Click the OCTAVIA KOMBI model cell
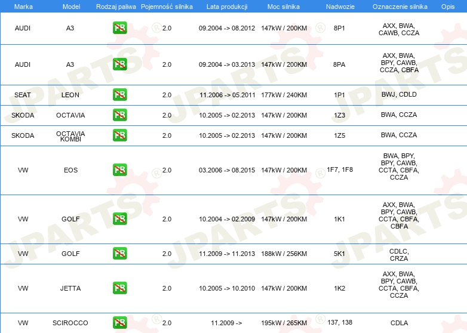The image size is (467, 333). [x=70, y=136]
